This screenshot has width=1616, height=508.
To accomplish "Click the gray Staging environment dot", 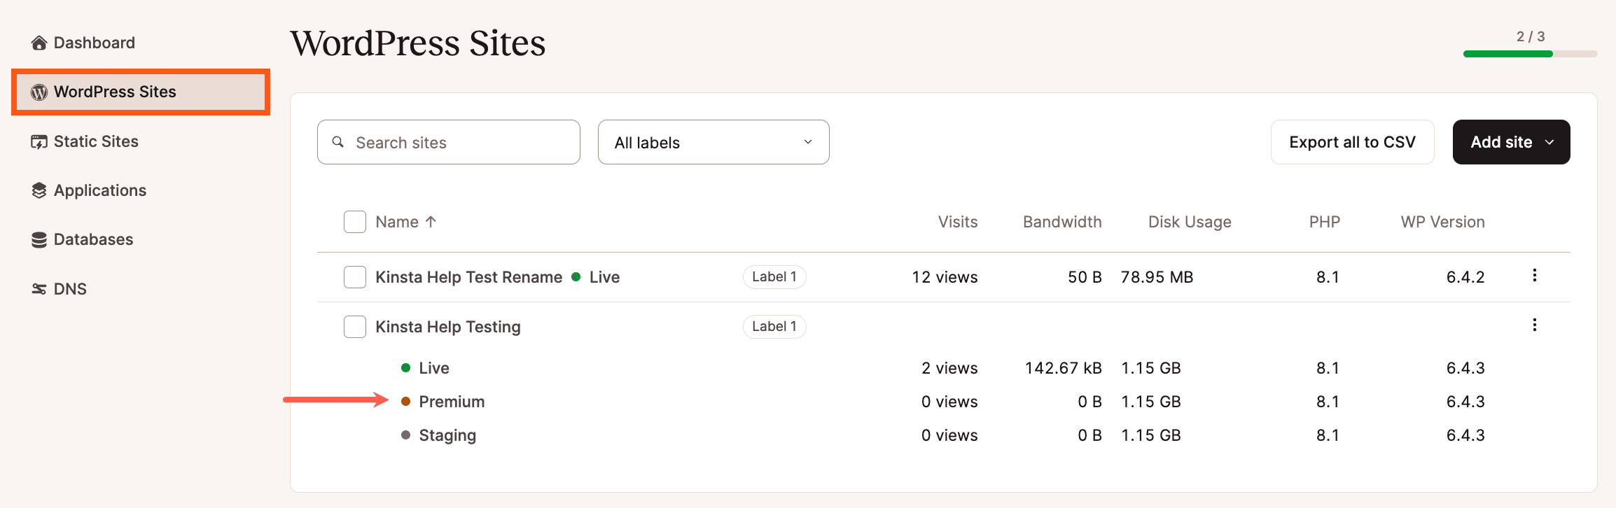I will click(x=405, y=435).
